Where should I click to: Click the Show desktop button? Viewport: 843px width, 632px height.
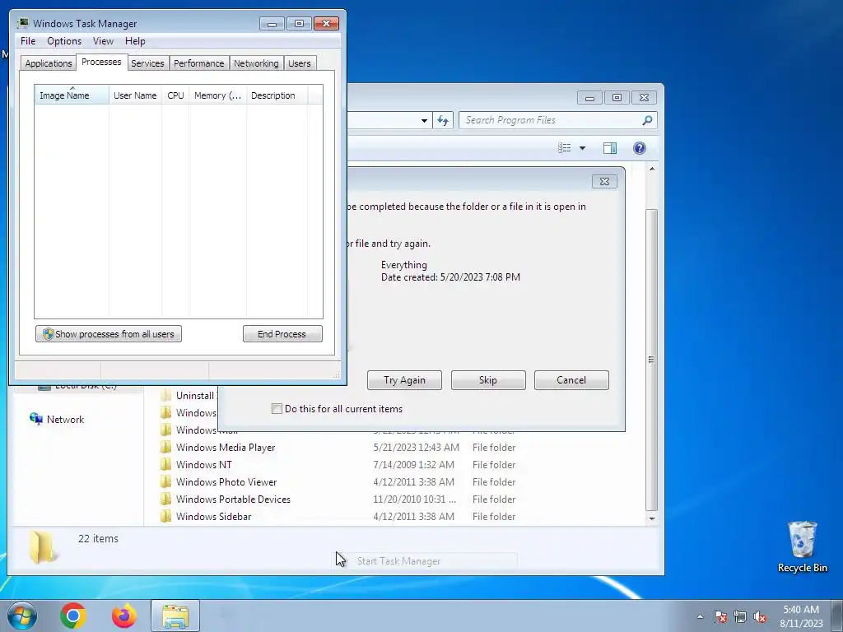[837, 616]
